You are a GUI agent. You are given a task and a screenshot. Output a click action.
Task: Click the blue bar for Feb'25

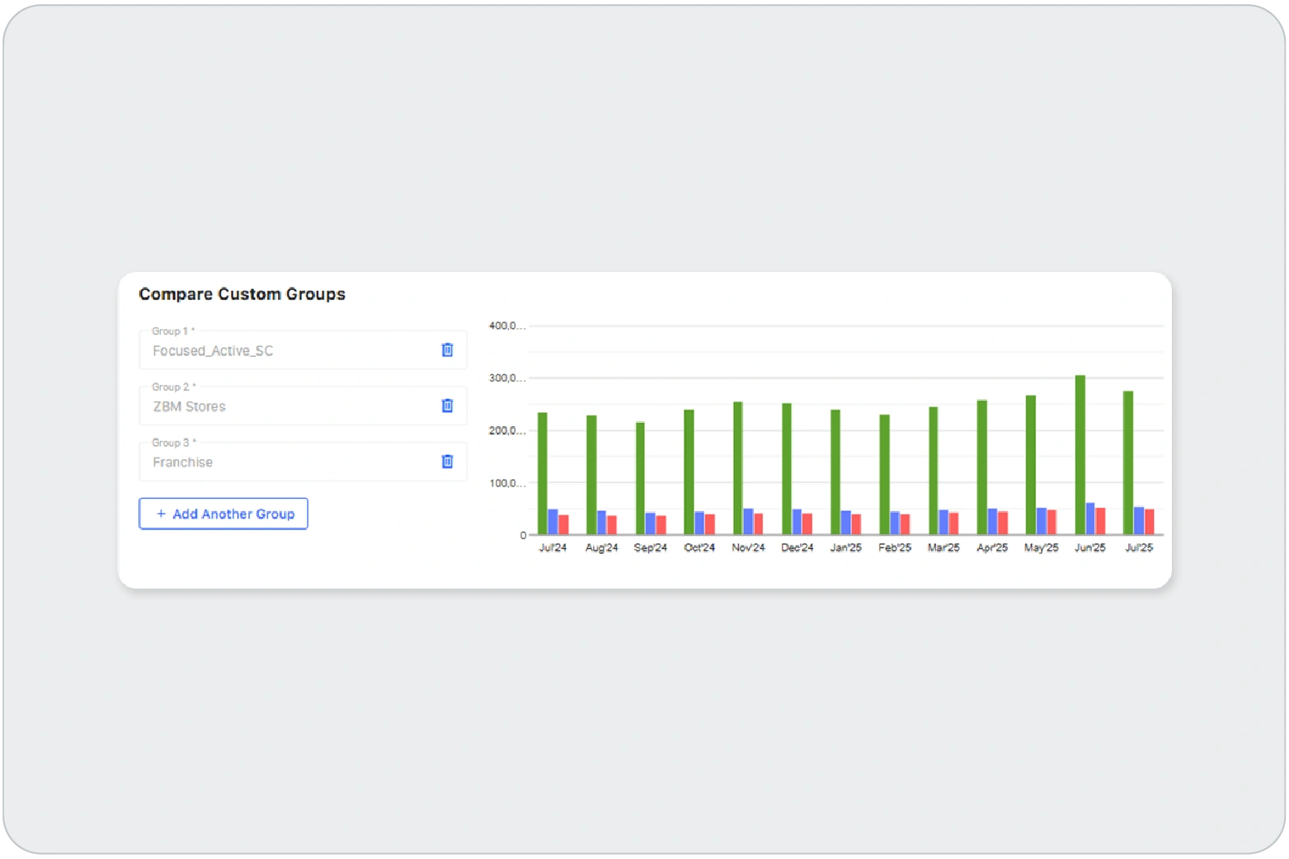pos(895,523)
